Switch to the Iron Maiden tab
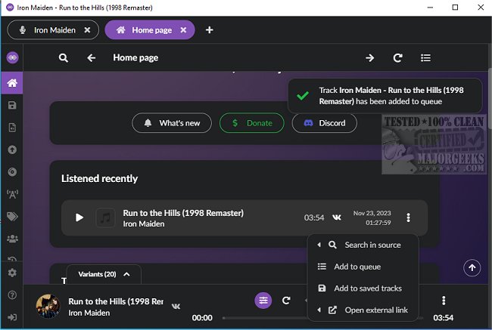 coord(47,30)
